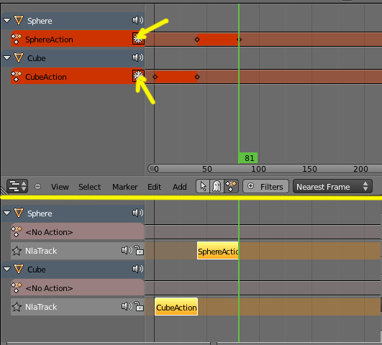This screenshot has height=345, width=382.
Task: Select SphereAction channel row
Action: (x=78, y=39)
